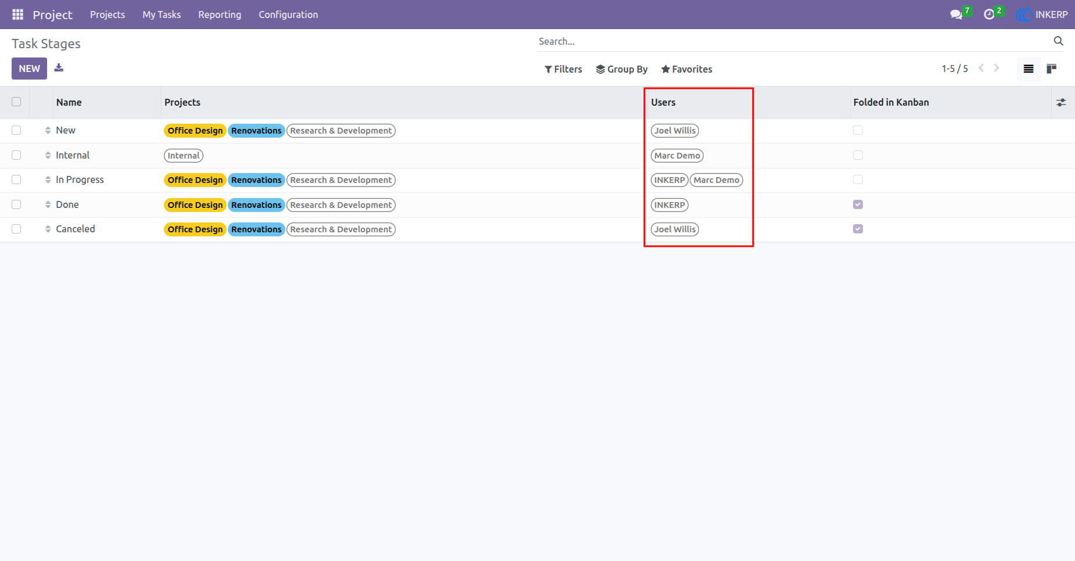The height and width of the screenshot is (561, 1075).
Task: Click Marc Demo tag in Internal row
Action: tap(677, 156)
